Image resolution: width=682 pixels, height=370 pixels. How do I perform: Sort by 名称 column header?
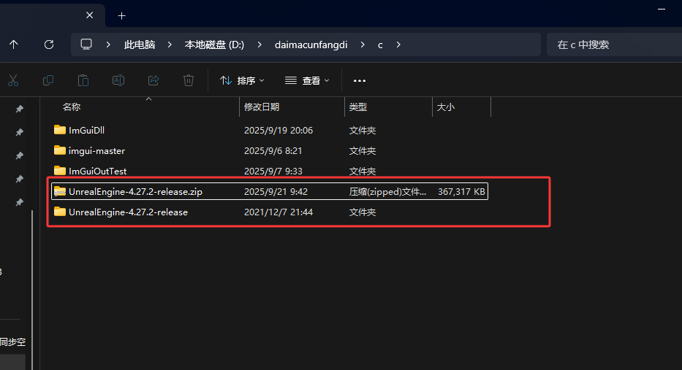coord(72,107)
